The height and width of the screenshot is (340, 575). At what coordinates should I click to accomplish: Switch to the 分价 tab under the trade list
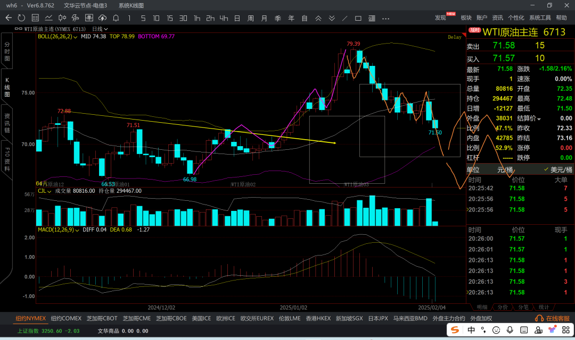[x=502, y=307]
